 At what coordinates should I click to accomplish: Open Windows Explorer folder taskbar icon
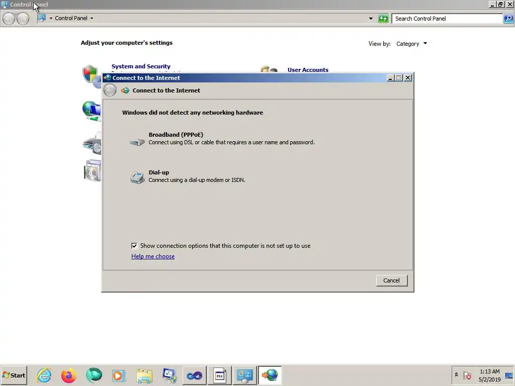[144, 376]
